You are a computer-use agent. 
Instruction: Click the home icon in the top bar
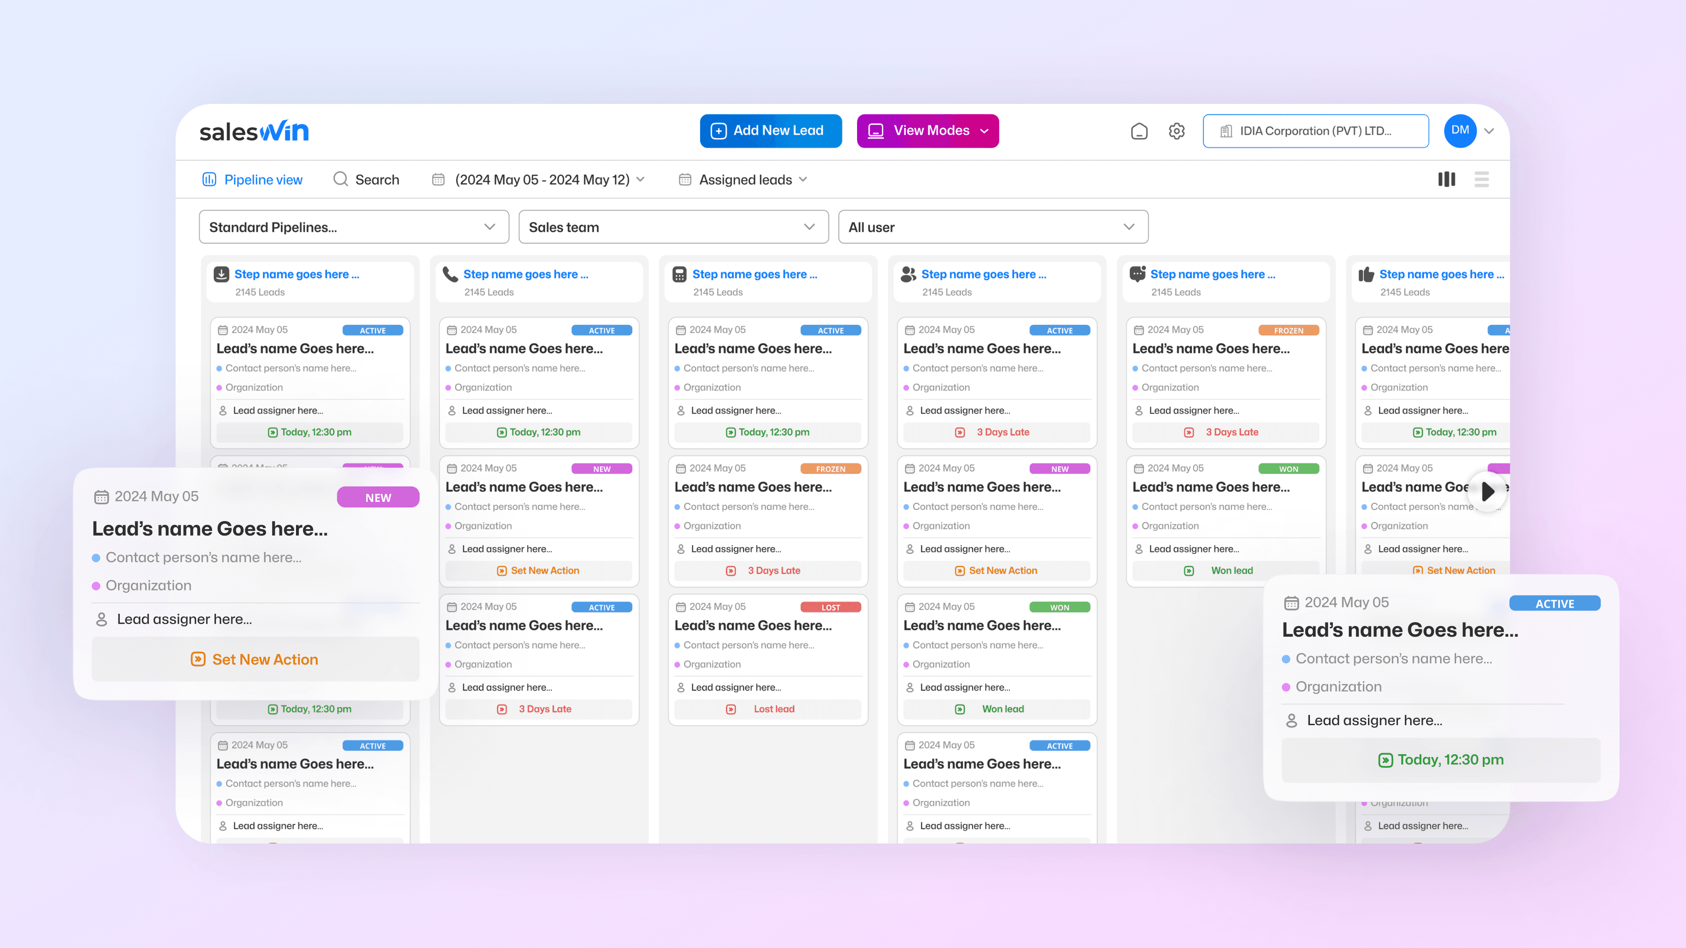[x=1139, y=131]
